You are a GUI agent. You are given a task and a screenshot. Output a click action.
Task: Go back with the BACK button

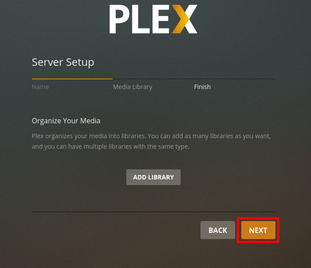(x=218, y=230)
